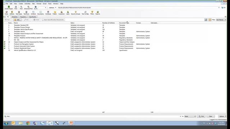Open the Reports list
The image size is (230, 129).
[x=98, y=13]
